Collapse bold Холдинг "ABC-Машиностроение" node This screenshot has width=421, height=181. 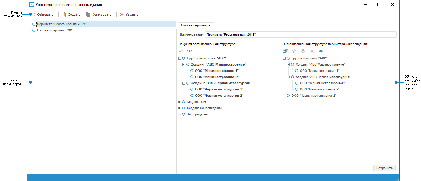point(184,64)
